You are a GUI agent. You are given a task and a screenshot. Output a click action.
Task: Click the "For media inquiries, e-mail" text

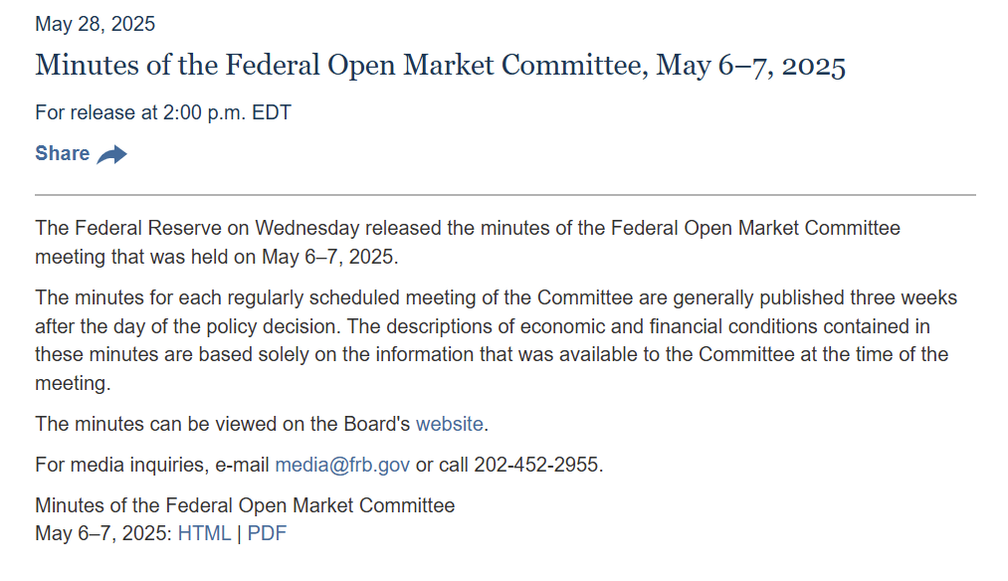pyautogui.click(x=152, y=465)
